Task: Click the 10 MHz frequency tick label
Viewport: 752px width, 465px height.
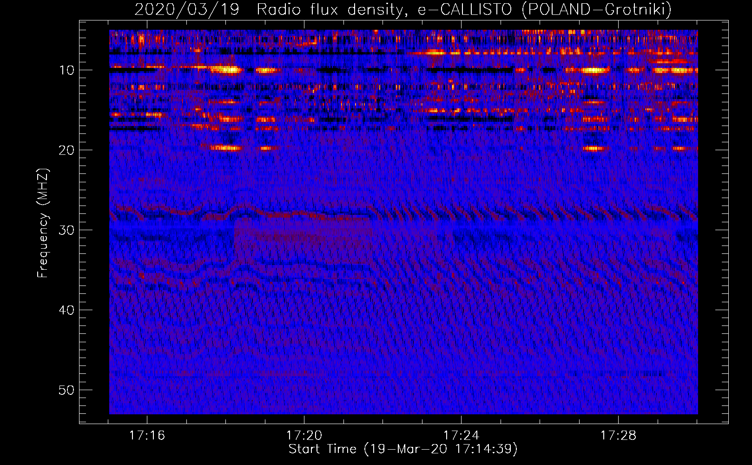Action: pos(67,70)
